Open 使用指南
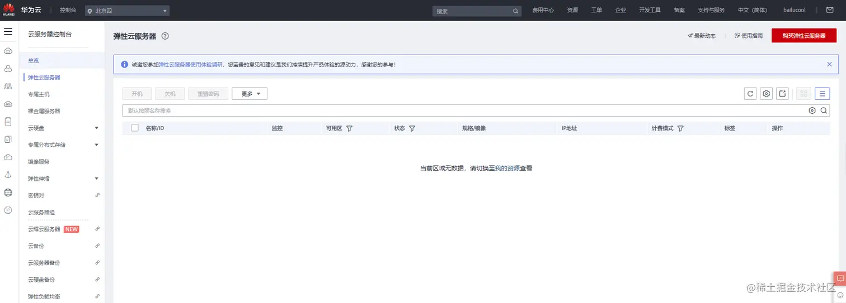The image size is (846, 303). point(749,36)
